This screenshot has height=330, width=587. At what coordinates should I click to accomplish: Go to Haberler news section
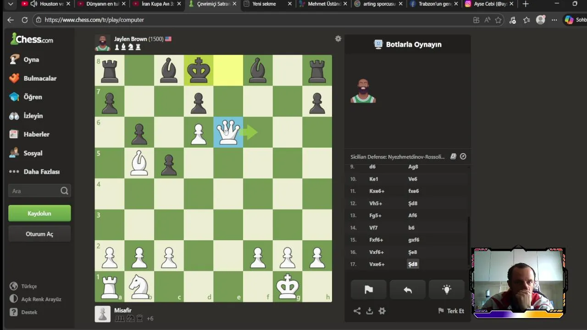36,134
